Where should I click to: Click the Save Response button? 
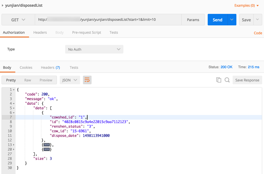(x=247, y=80)
